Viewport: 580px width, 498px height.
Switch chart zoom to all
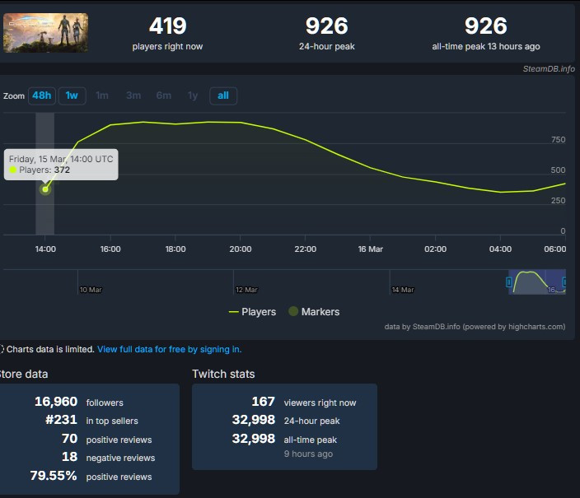[223, 95]
